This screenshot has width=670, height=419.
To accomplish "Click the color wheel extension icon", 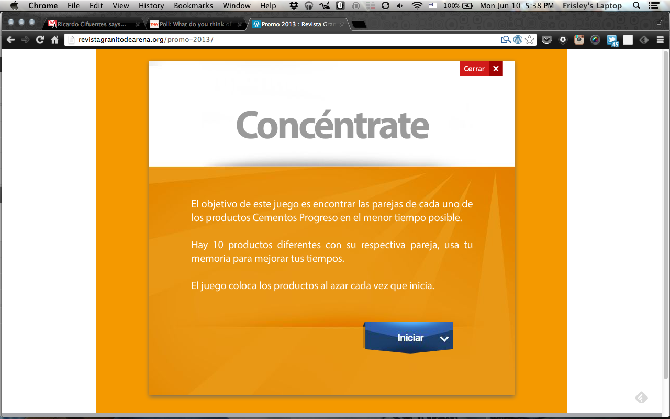I will (x=595, y=40).
